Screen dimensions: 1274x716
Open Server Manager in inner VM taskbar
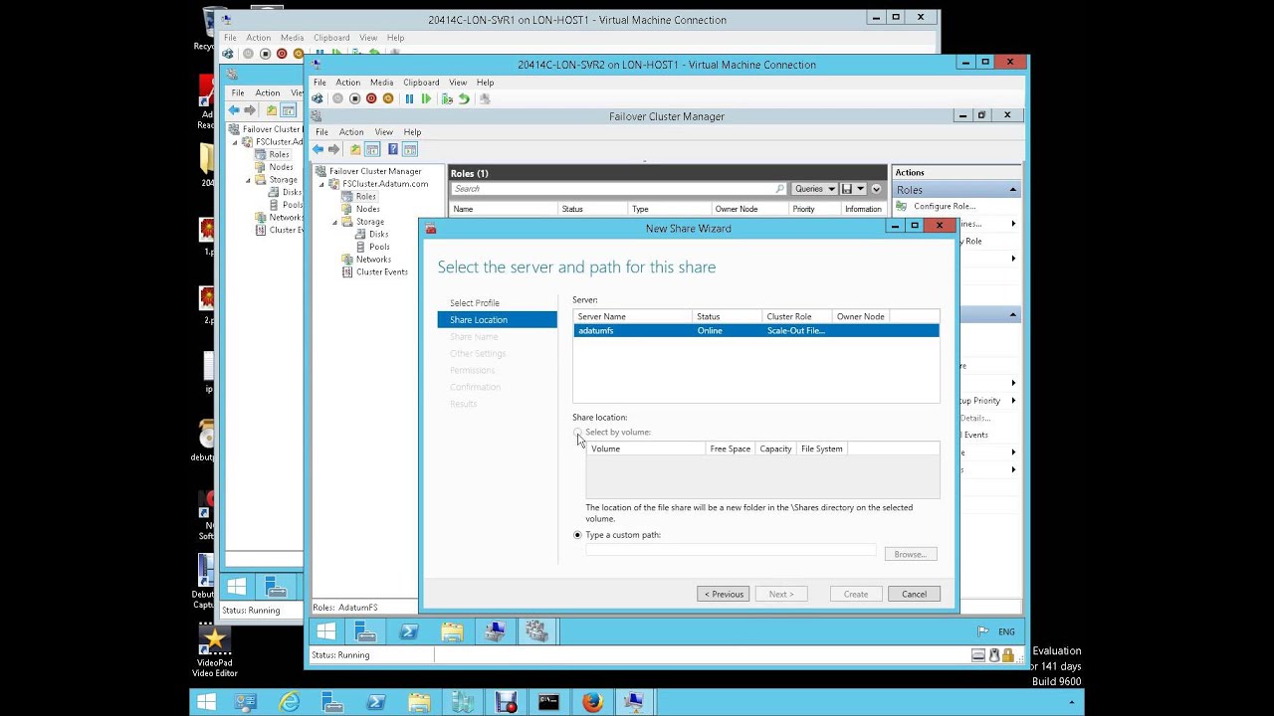(365, 631)
